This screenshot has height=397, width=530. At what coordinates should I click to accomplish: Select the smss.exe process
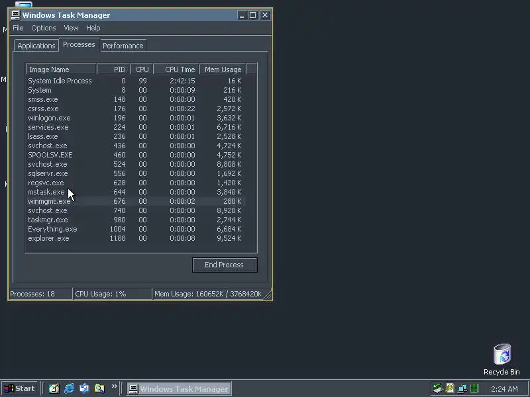[135, 100]
